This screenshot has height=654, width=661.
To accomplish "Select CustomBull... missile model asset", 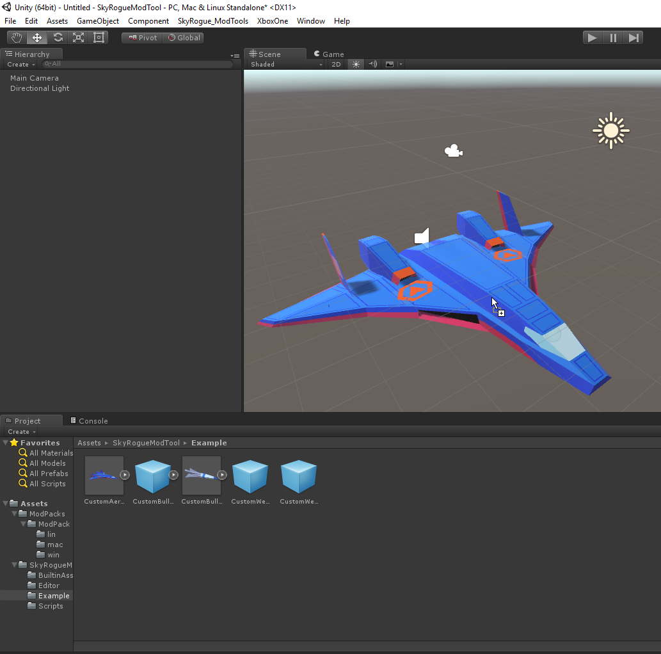I will tap(202, 475).
